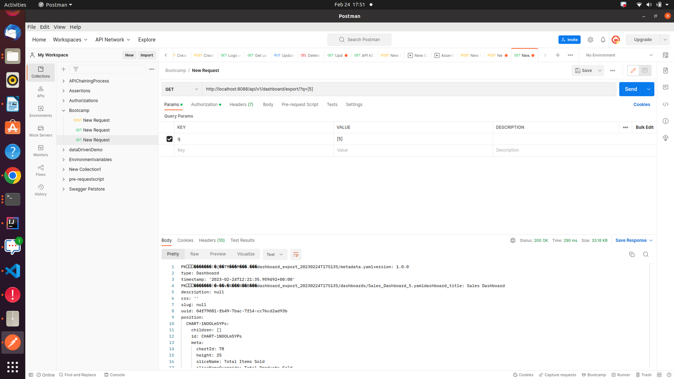Image resolution: width=674 pixels, height=379 pixels.
Task: Open the GET HTTP method dropdown
Action: tap(182, 89)
